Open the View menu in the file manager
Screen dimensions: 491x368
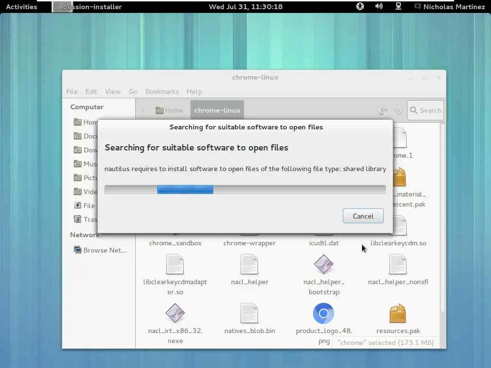tap(113, 92)
